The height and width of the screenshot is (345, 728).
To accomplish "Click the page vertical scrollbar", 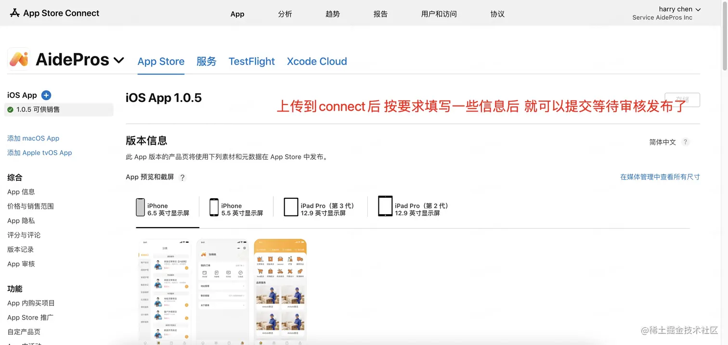I will 725,36.
